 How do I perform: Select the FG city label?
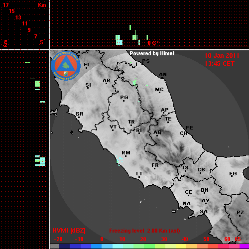pyautogui.click(x=233, y=174)
